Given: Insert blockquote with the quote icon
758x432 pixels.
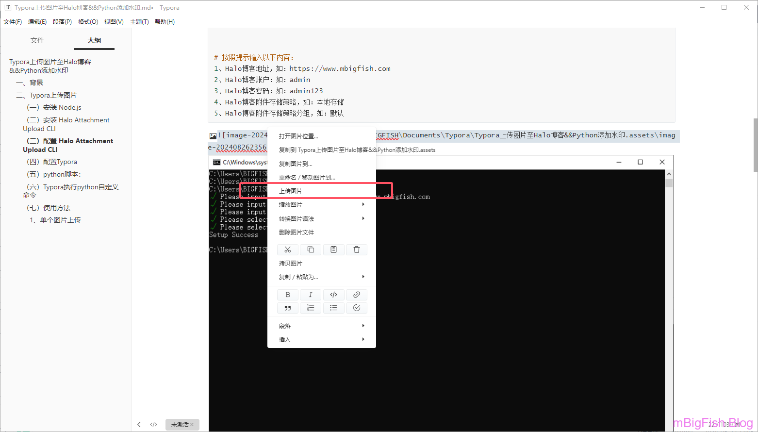Looking at the screenshot, I should point(288,308).
